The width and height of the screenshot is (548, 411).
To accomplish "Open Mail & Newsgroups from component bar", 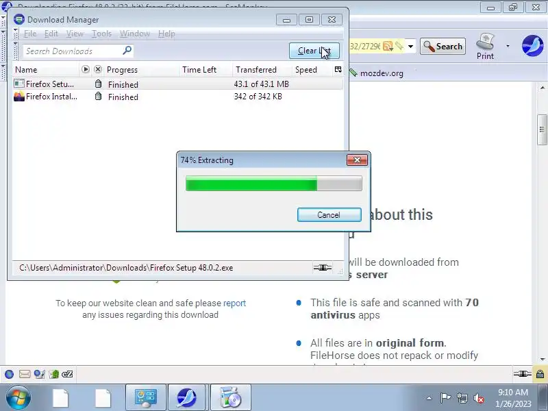I will (25, 374).
